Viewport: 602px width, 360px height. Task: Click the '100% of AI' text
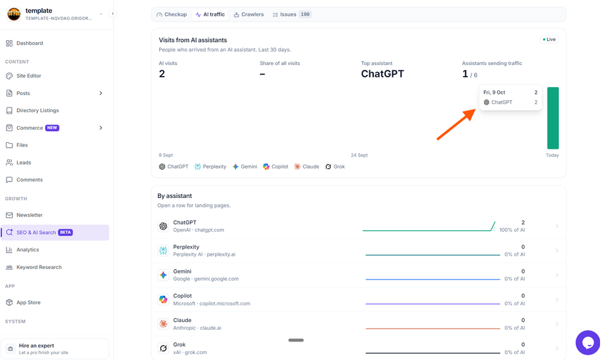click(x=512, y=230)
